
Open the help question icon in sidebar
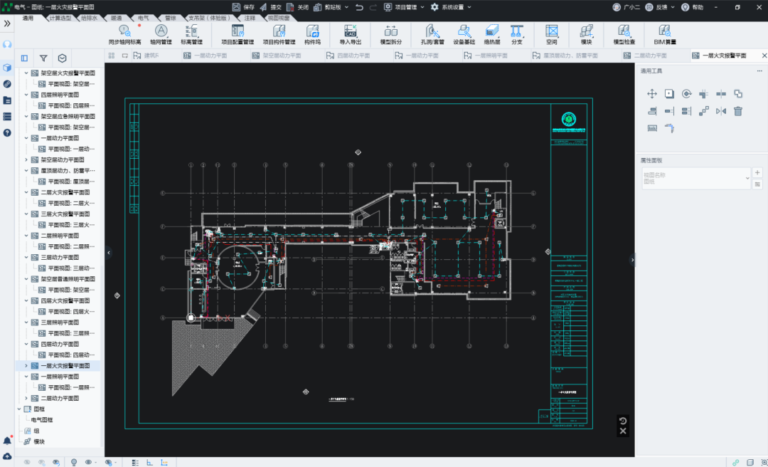(7, 133)
